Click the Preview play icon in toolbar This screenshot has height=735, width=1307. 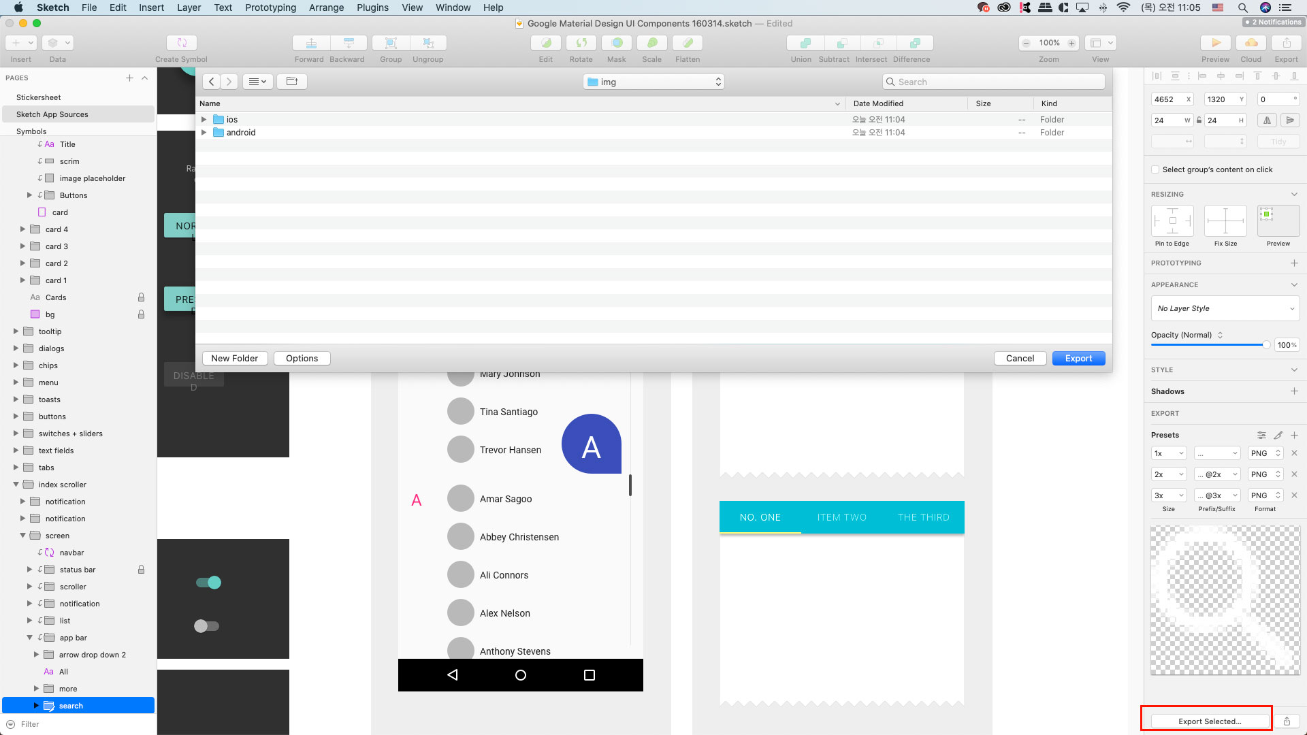coord(1215,43)
